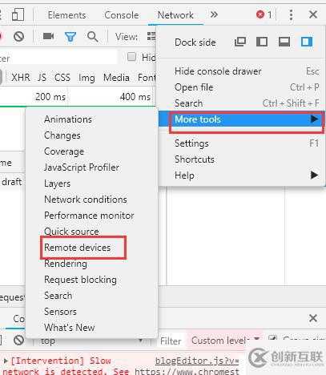Select undock into separate window icon
The image size is (326, 375).
240,42
